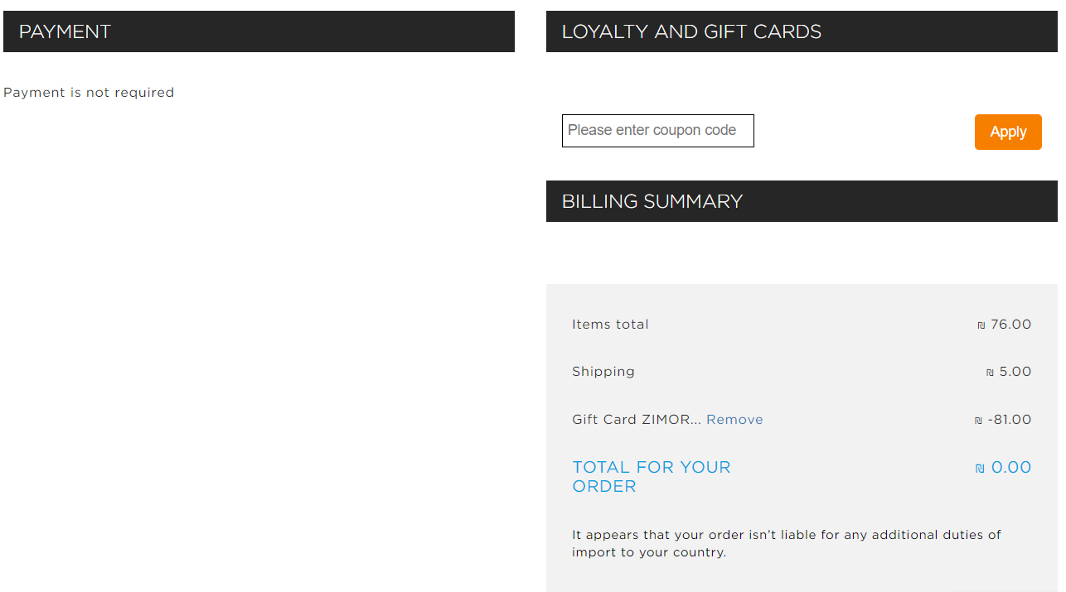
Task: Click the Items total label
Action: coord(610,325)
